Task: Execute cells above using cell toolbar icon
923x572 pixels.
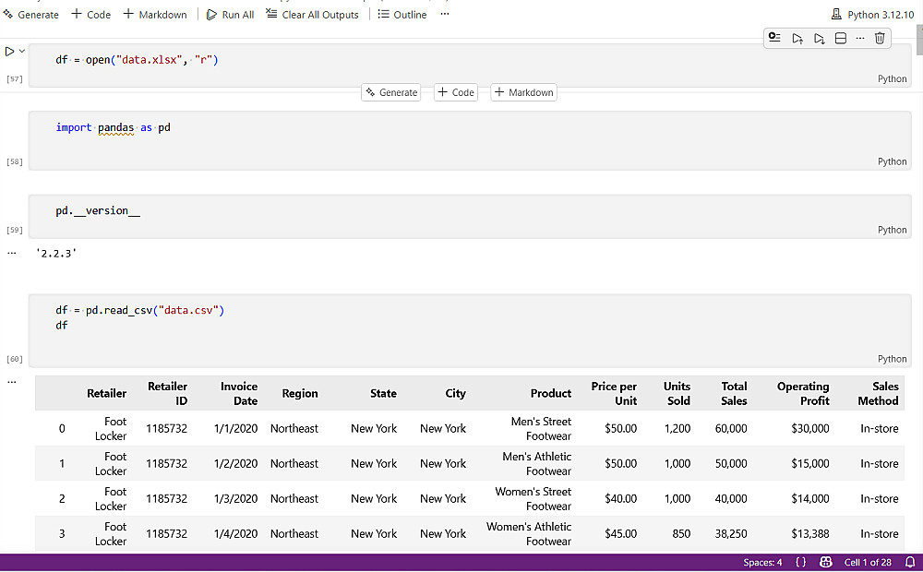Action: coord(797,38)
